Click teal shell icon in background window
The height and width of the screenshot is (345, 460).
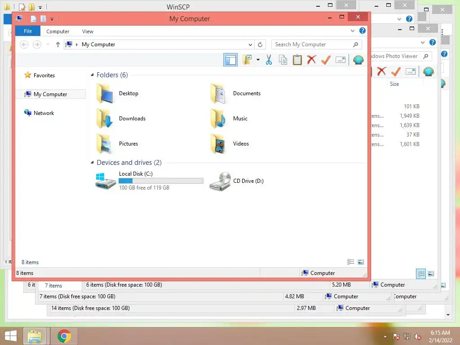428,71
